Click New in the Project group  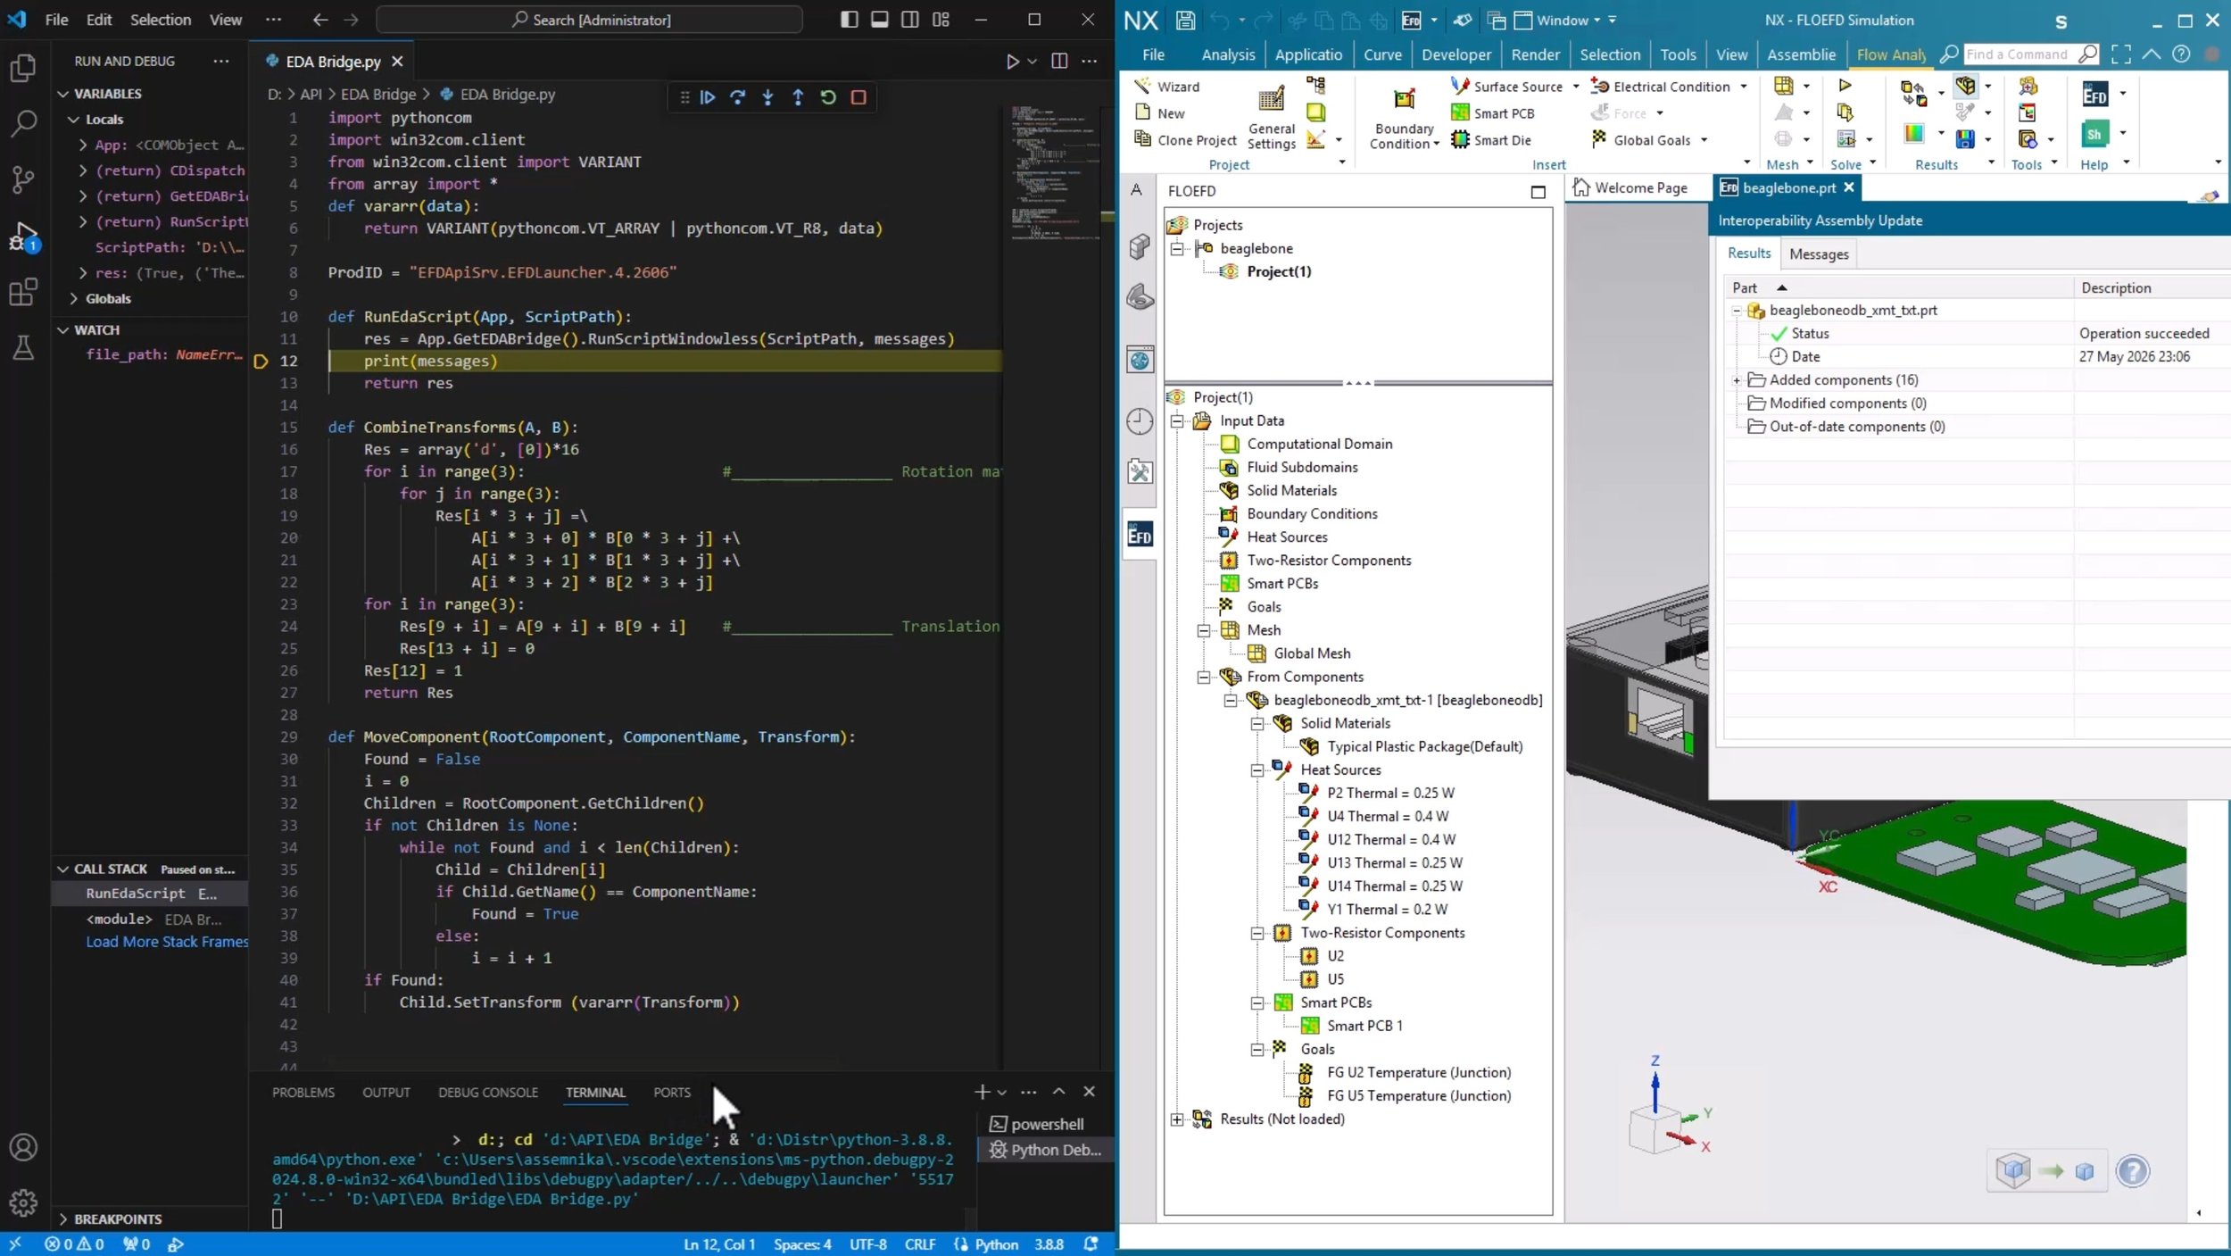click(1160, 113)
